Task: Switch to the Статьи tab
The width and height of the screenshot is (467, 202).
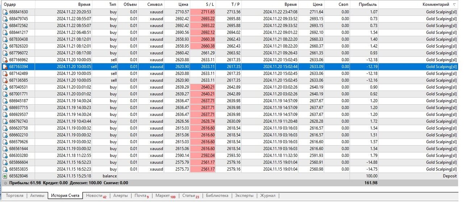Action: coord(190,196)
